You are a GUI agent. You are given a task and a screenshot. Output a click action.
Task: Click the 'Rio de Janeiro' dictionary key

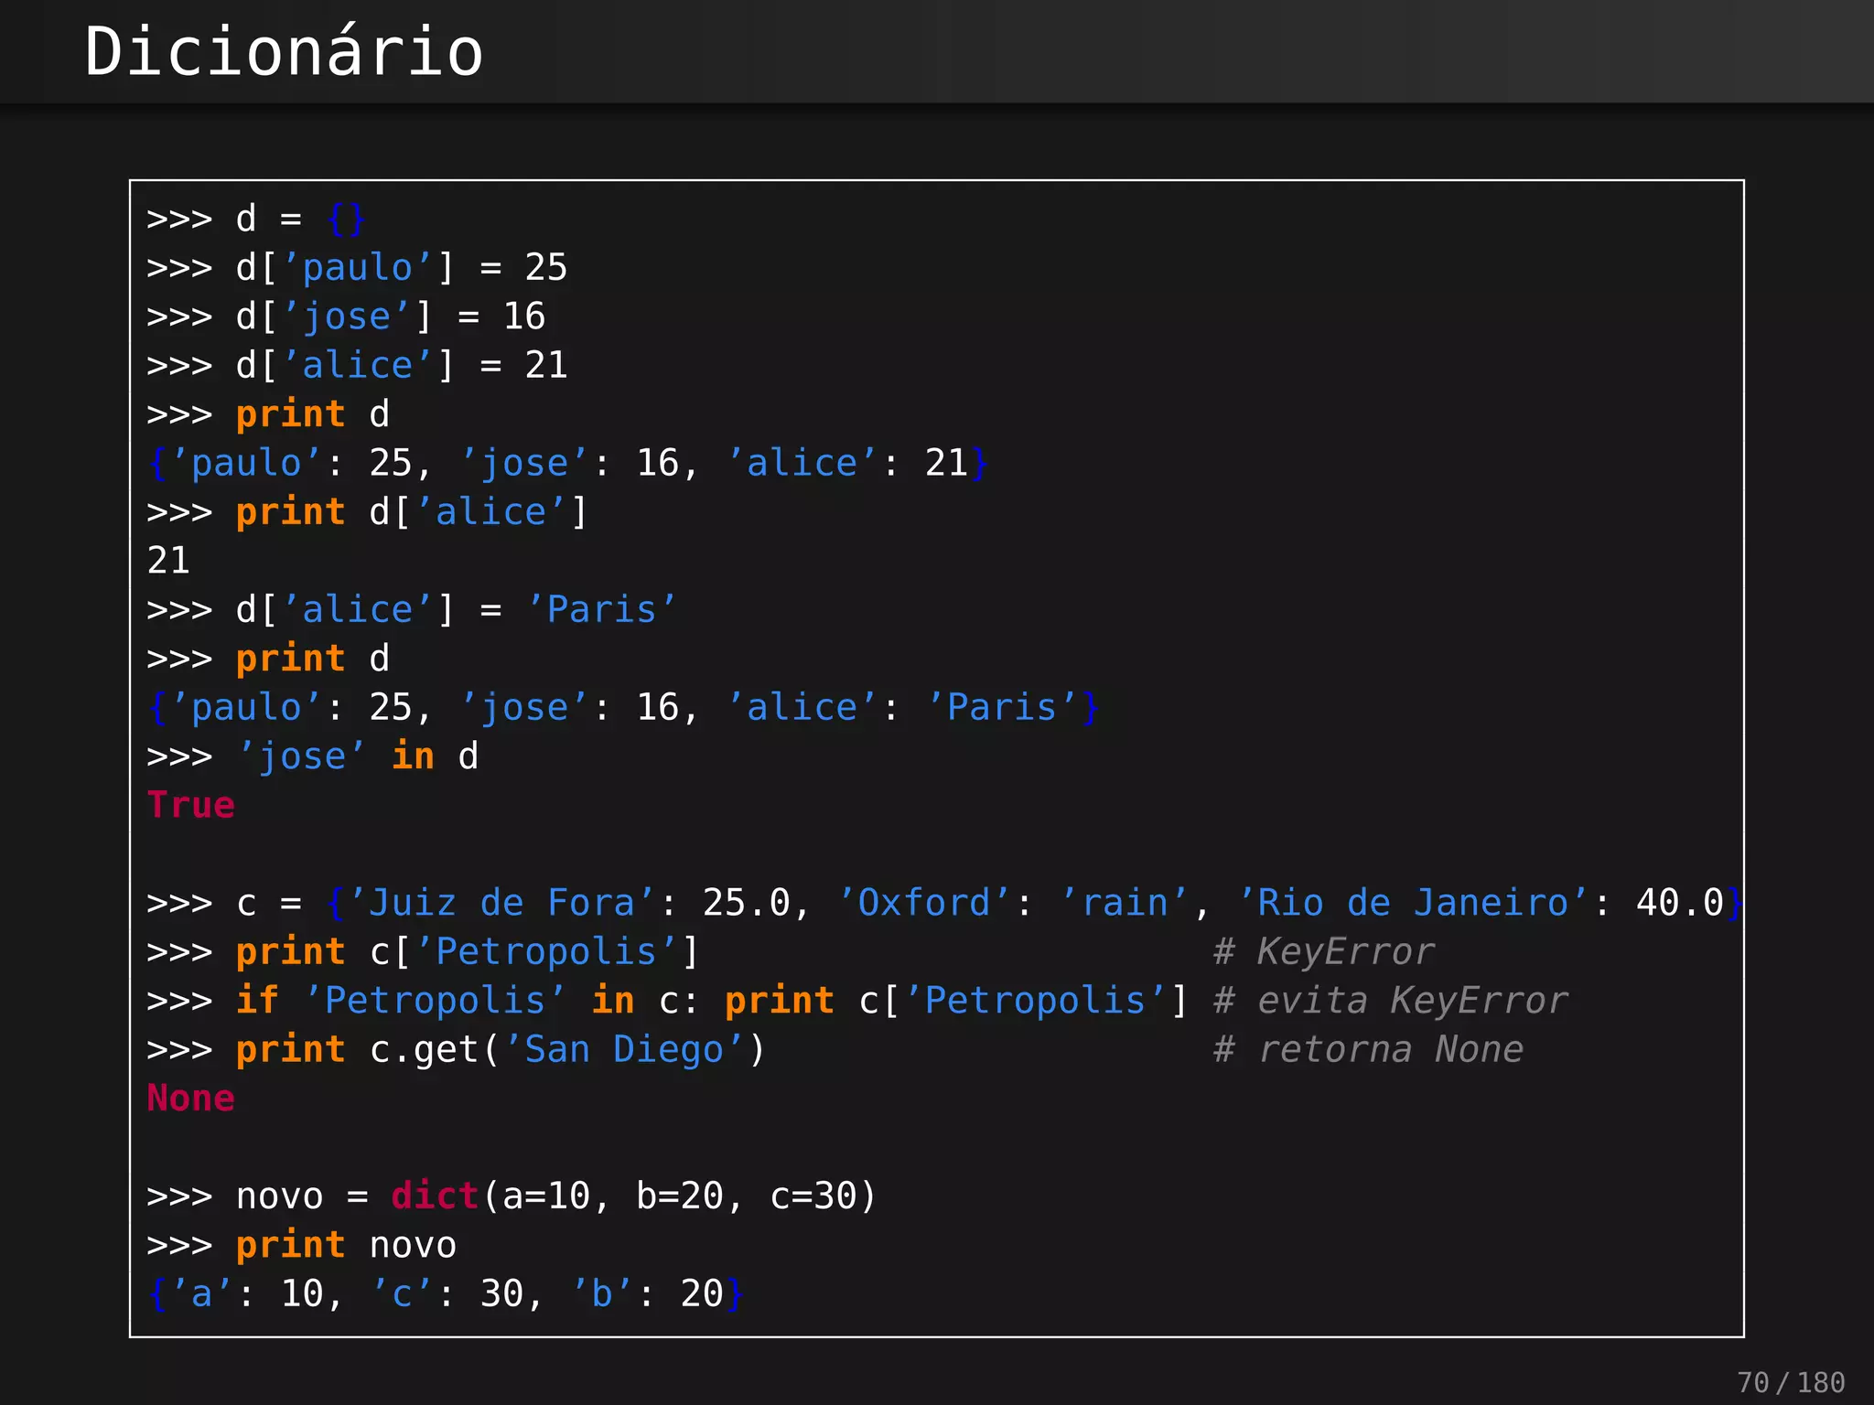(x=1413, y=903)
